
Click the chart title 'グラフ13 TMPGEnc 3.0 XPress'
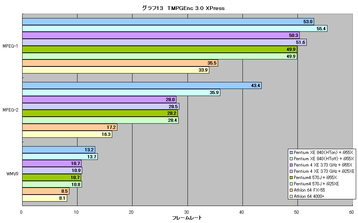[x=183, y=8]
